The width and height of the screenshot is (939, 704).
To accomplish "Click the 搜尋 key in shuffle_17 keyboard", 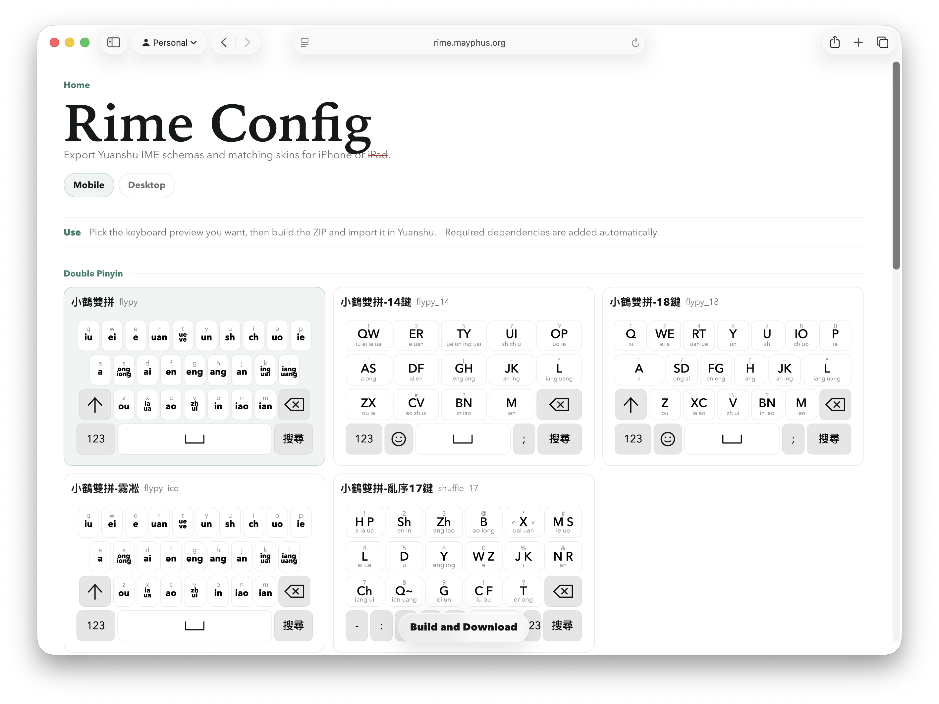I will (562, 626).
